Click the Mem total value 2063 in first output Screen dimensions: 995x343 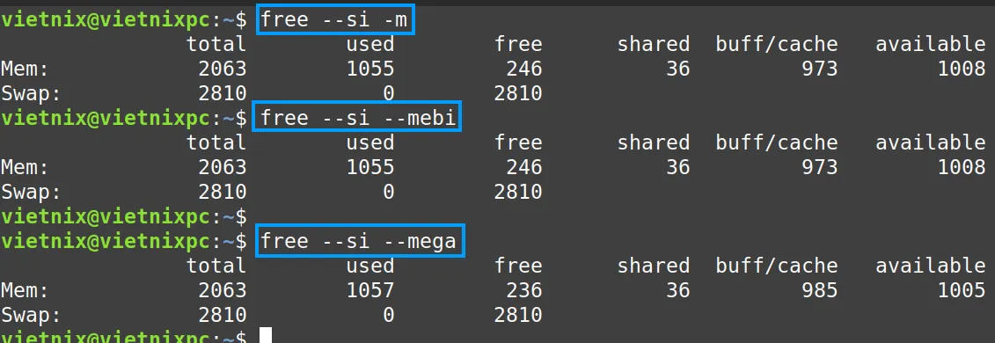[222, 69]
